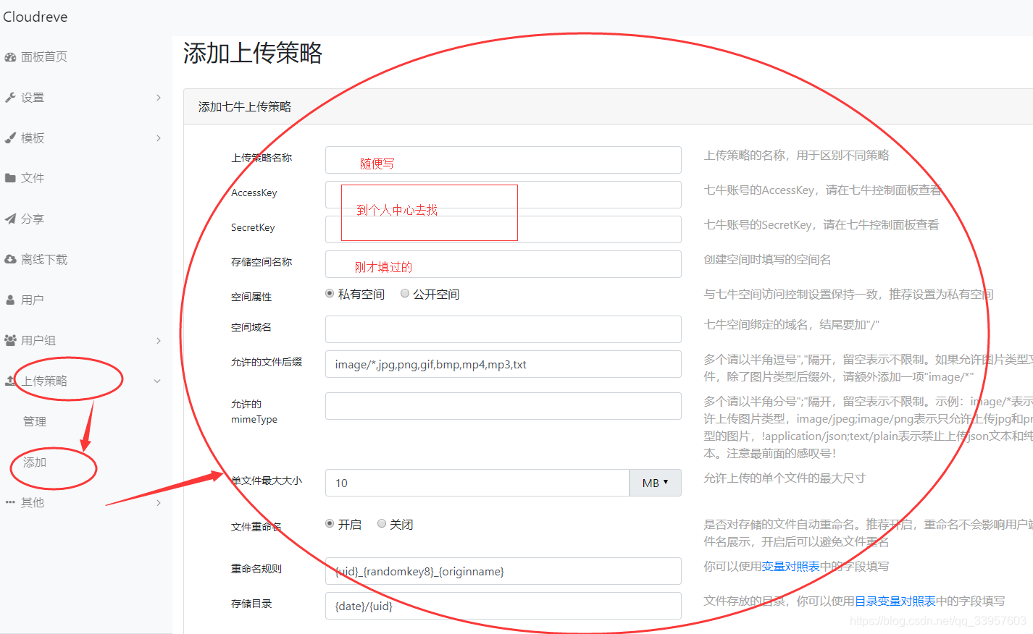Click the 空间属性 field label
1033x634 pixels.
pyautogui.click(x=251, y=297)
